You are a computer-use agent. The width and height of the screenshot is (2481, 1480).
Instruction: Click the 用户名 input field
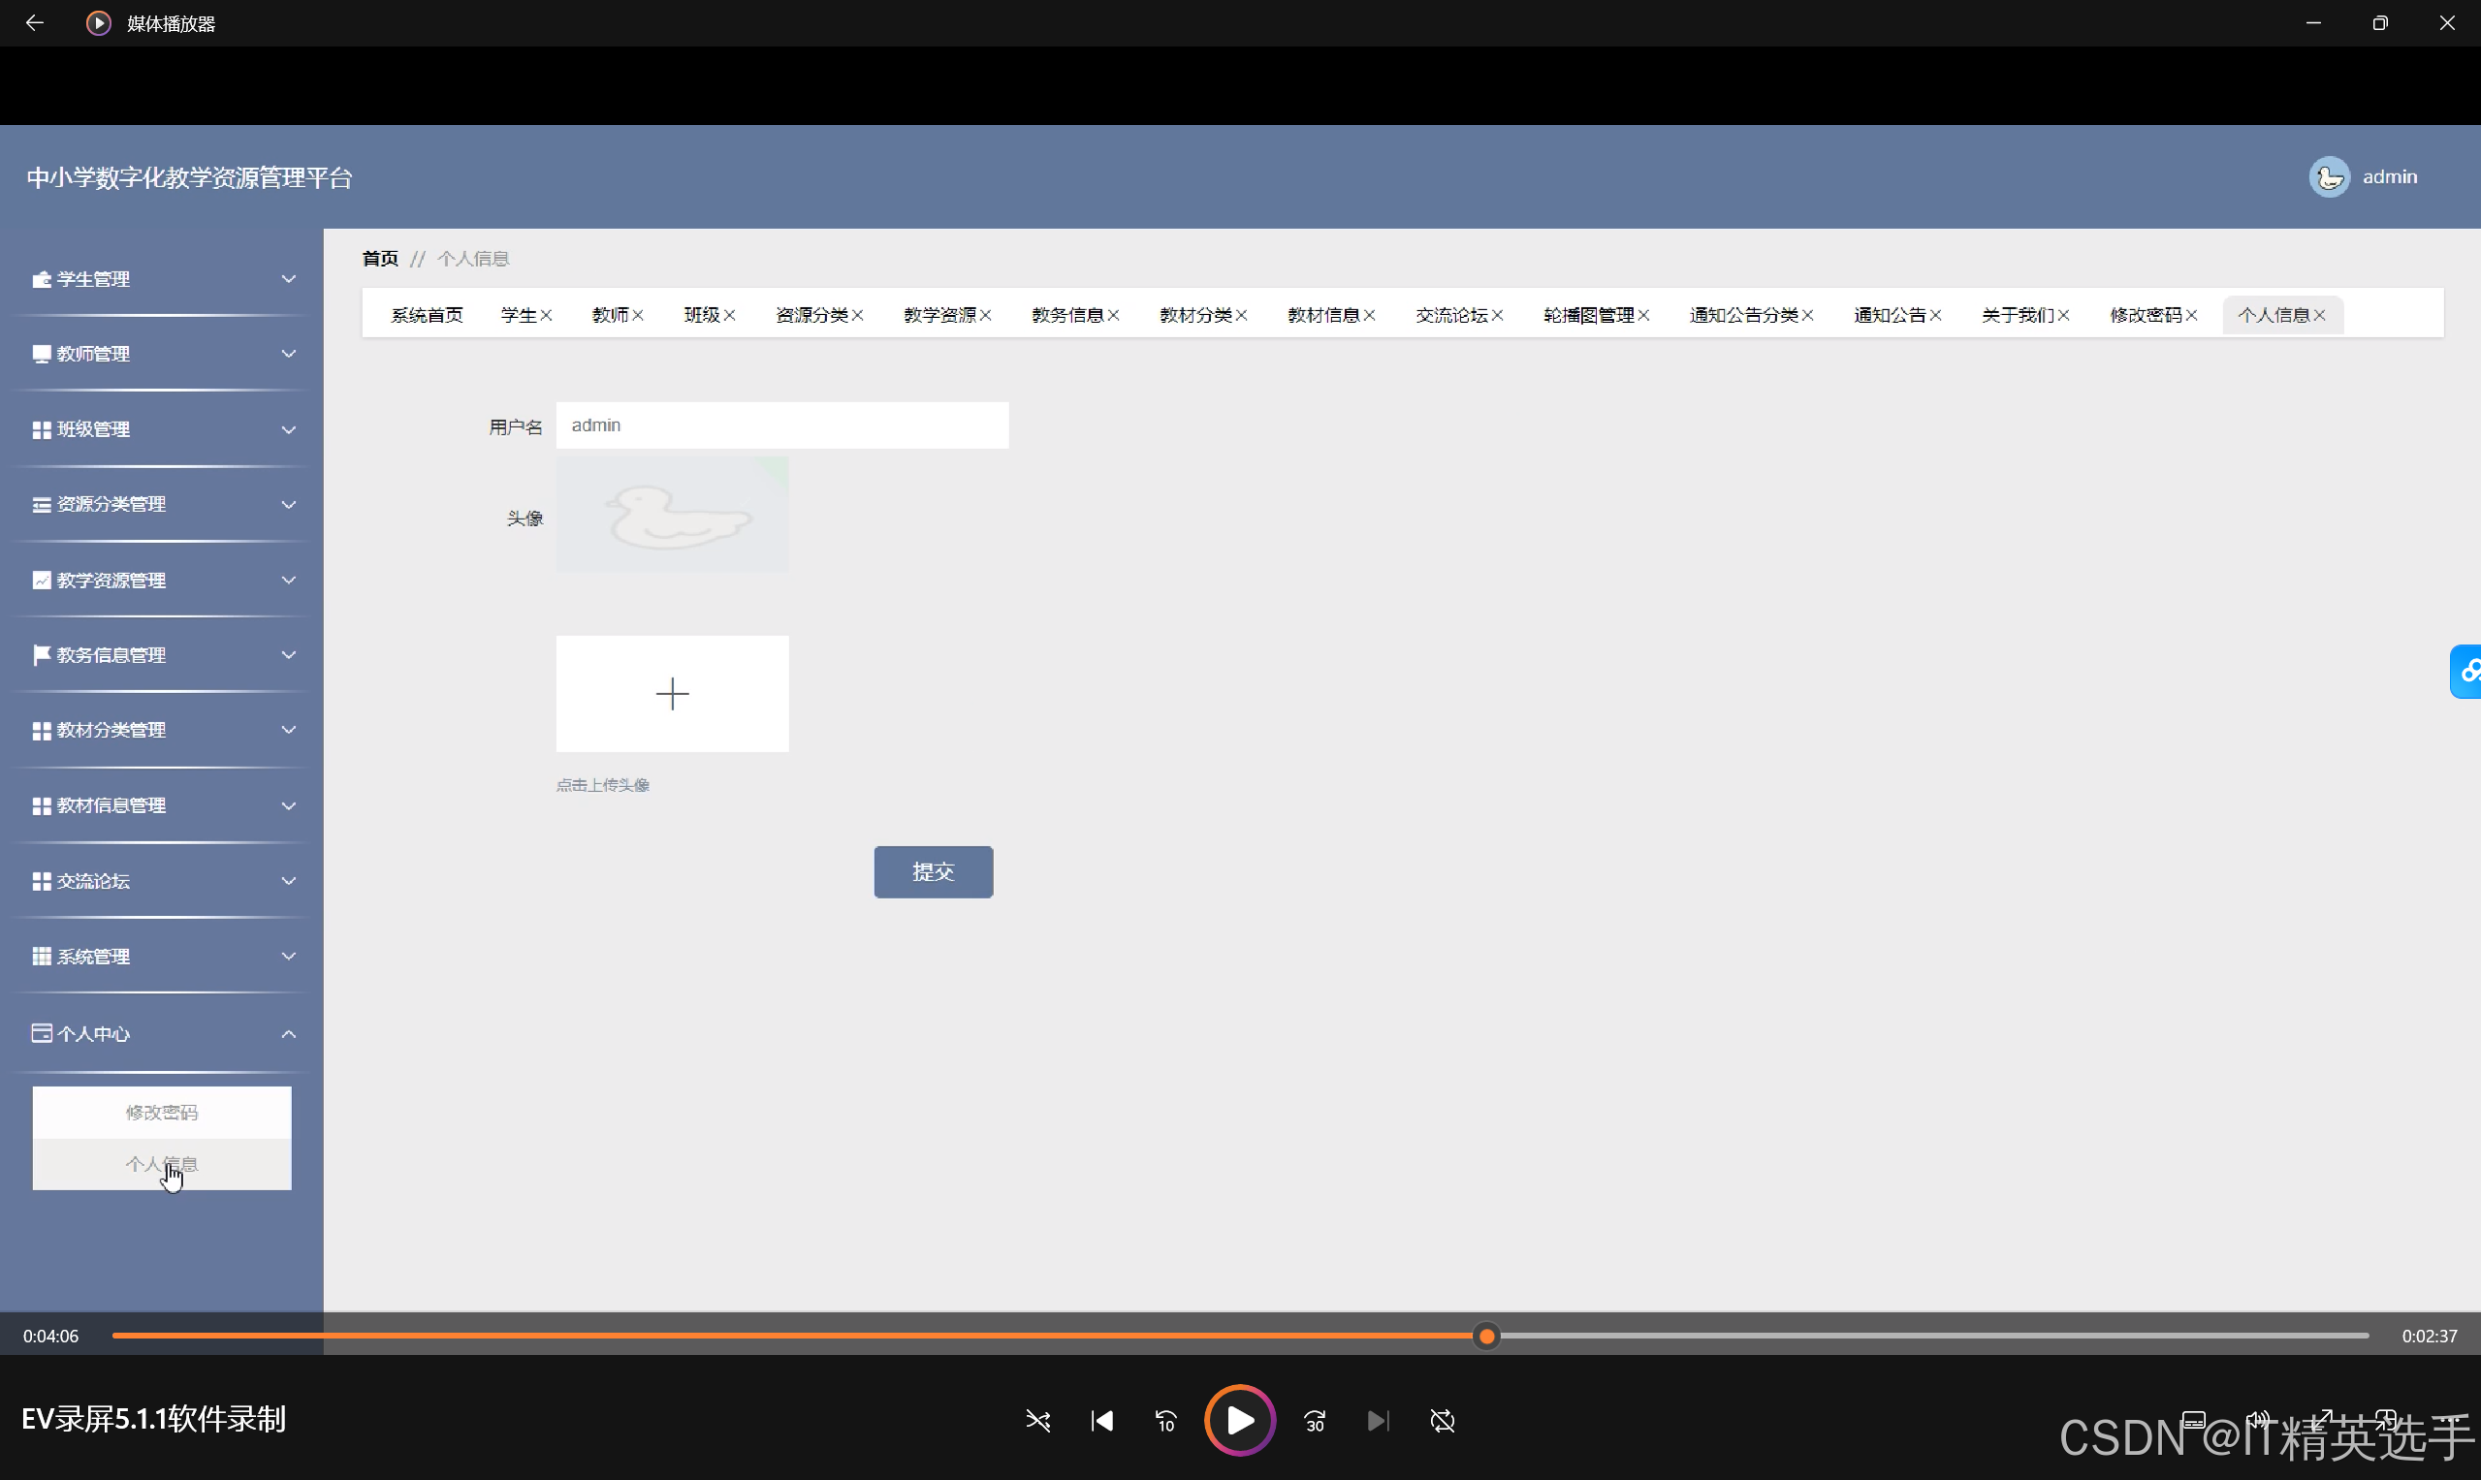tap(782, 425)
